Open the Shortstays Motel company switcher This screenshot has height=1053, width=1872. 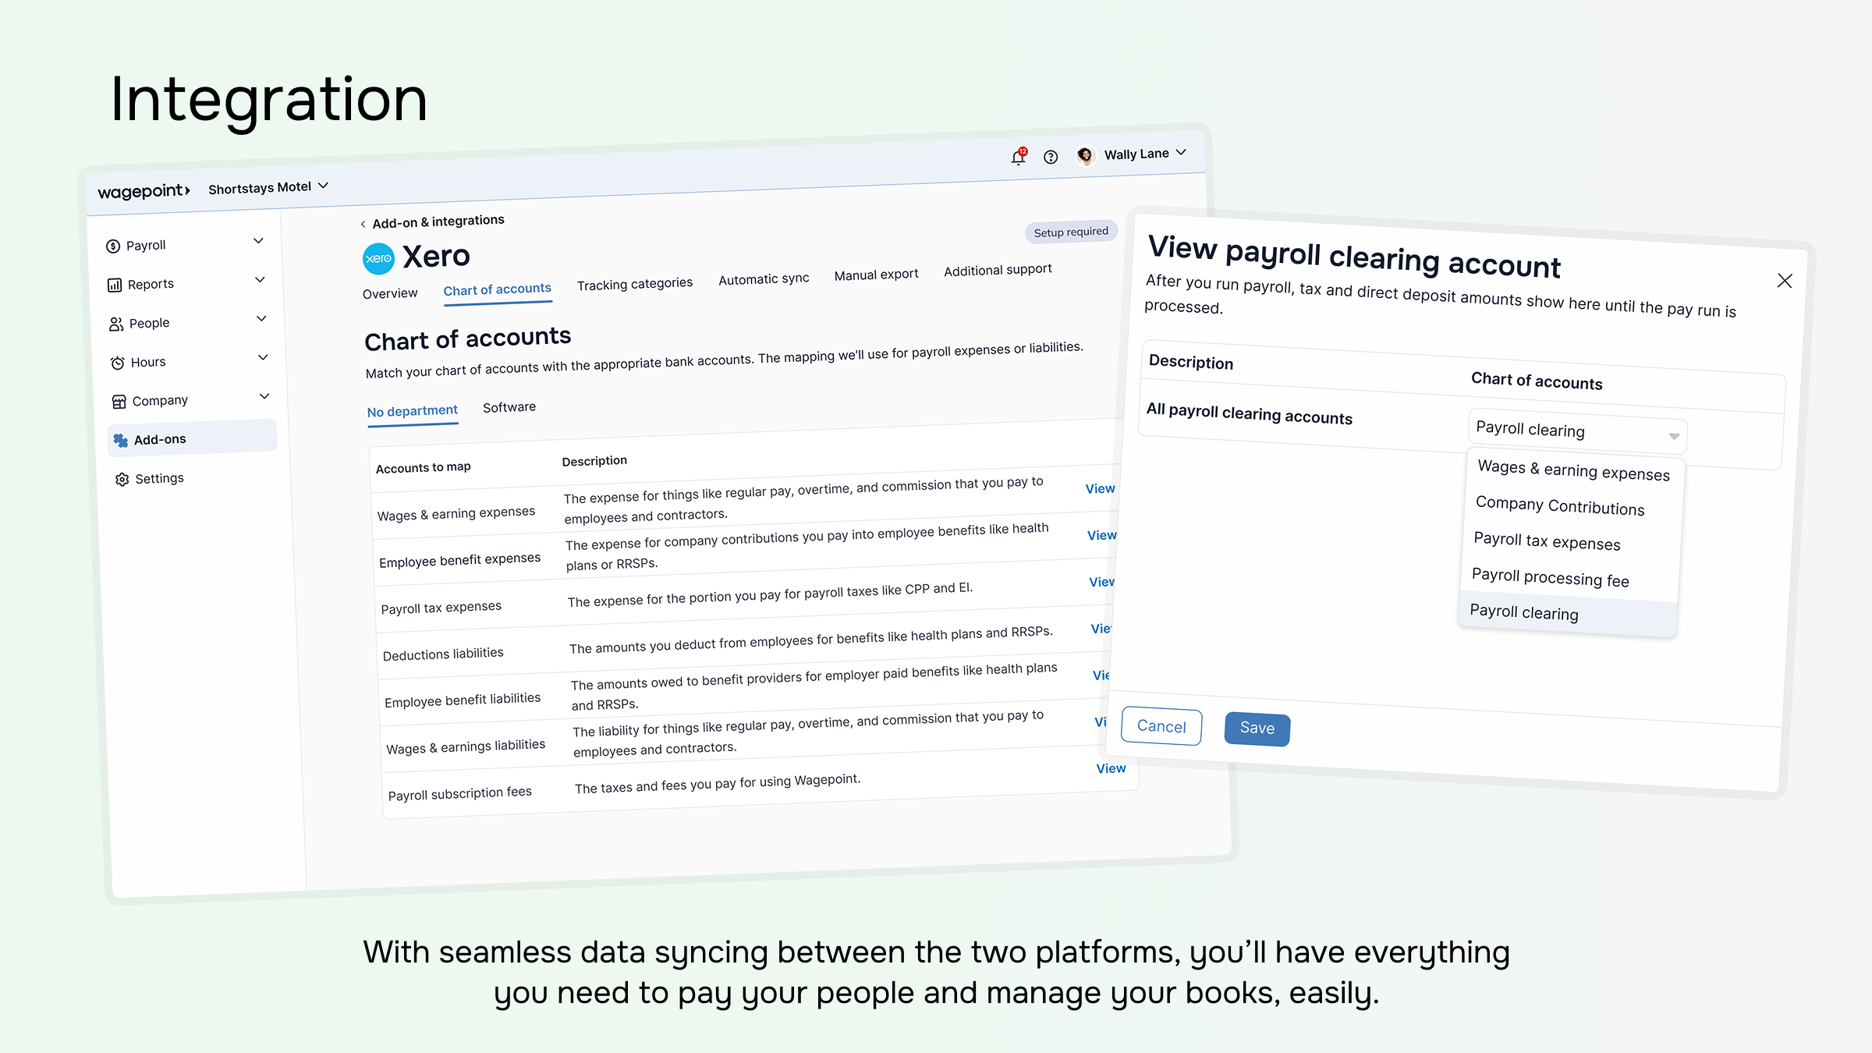268,186
